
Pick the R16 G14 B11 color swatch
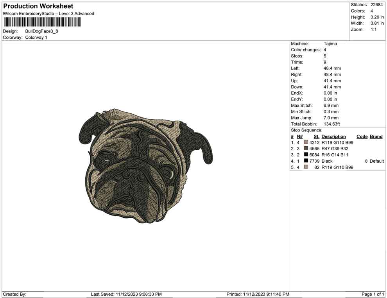tap(306, 155)
